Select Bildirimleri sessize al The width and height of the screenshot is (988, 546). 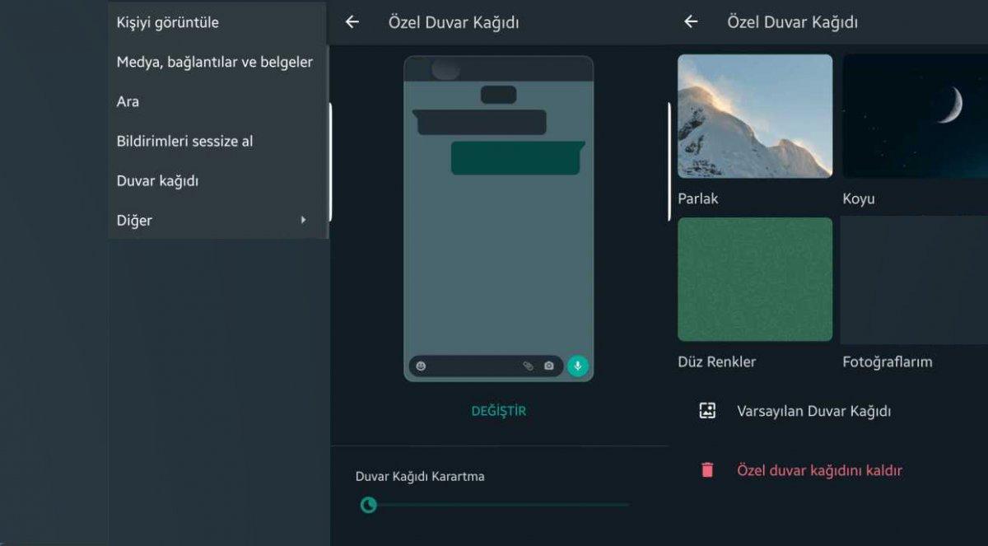pyautogui.click(x=184, y=141)
